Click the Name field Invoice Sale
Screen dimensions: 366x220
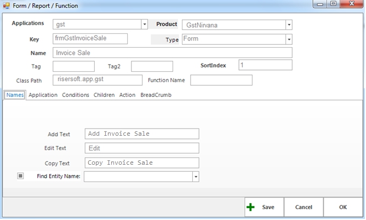point(173,53)
